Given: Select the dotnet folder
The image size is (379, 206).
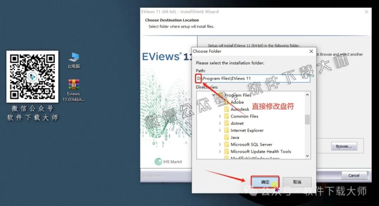Looking at the screenshot, I should point(237,123).
